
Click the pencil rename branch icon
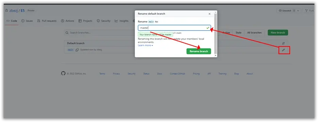point(284,50)
